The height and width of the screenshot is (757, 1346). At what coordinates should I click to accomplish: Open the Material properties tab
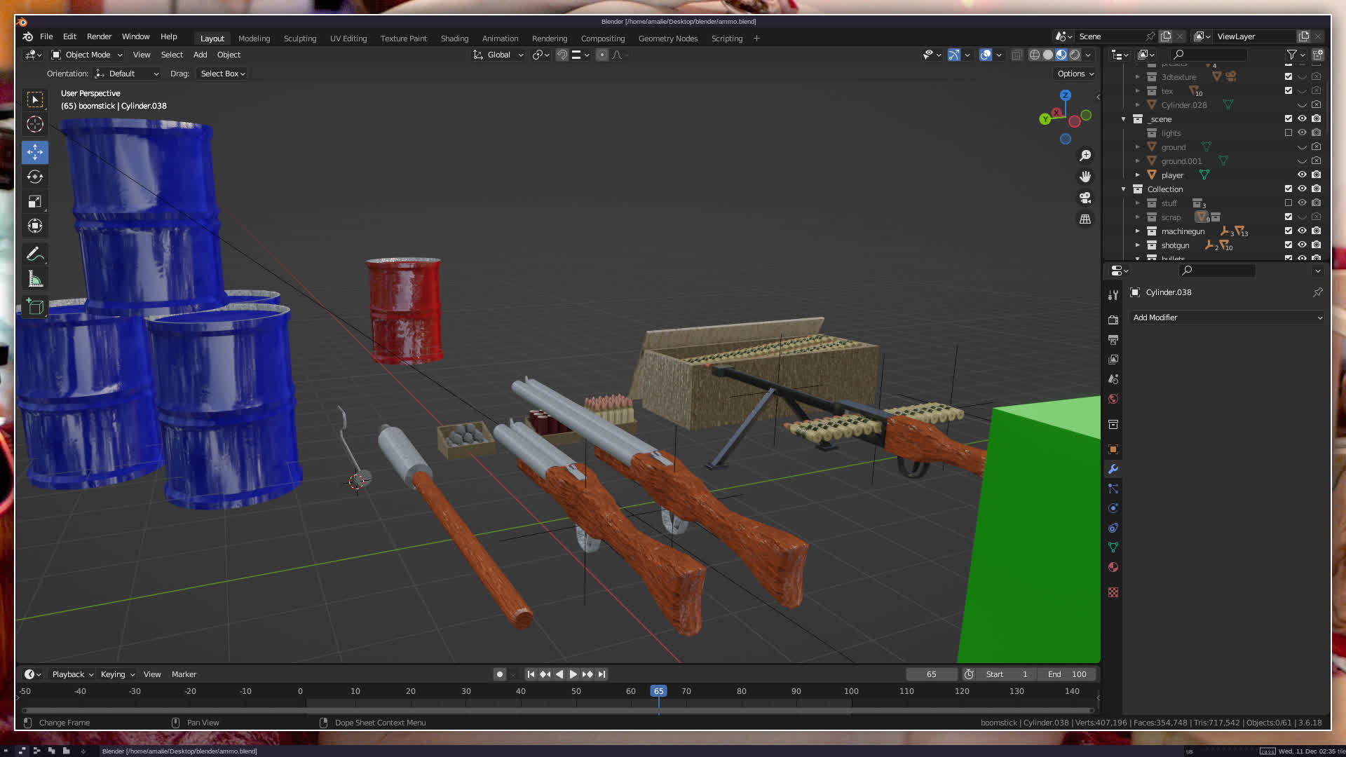pos(1113,567)
